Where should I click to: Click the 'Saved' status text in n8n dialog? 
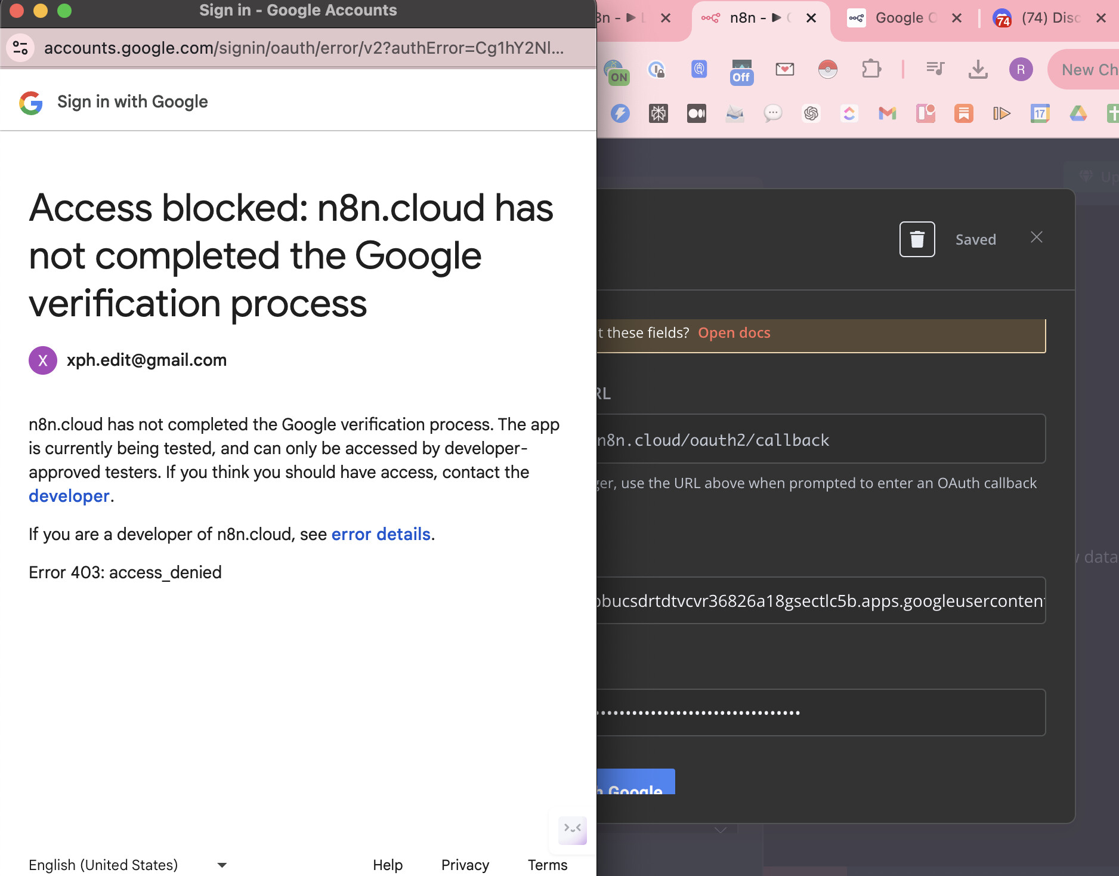(x=976, y=240)
